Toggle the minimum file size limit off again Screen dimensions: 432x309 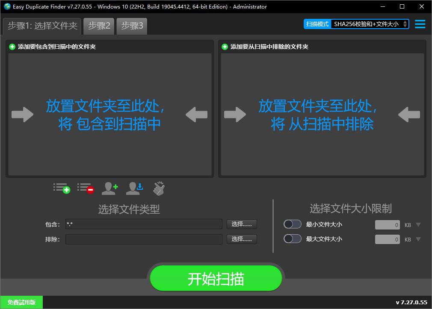pos(293,224)
